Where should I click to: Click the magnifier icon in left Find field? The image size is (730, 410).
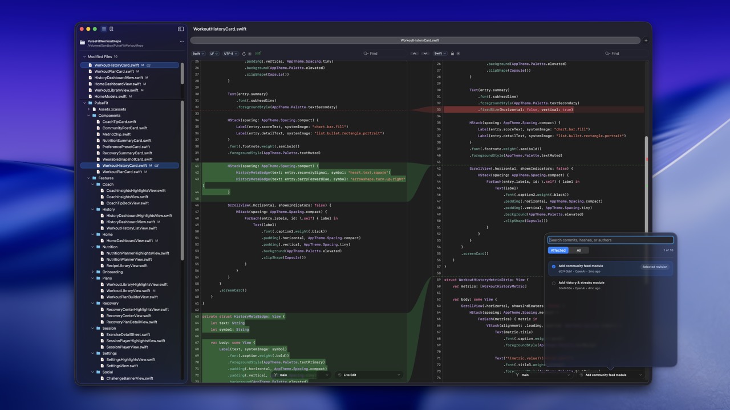pyautogui.click(x=366, y=54)
